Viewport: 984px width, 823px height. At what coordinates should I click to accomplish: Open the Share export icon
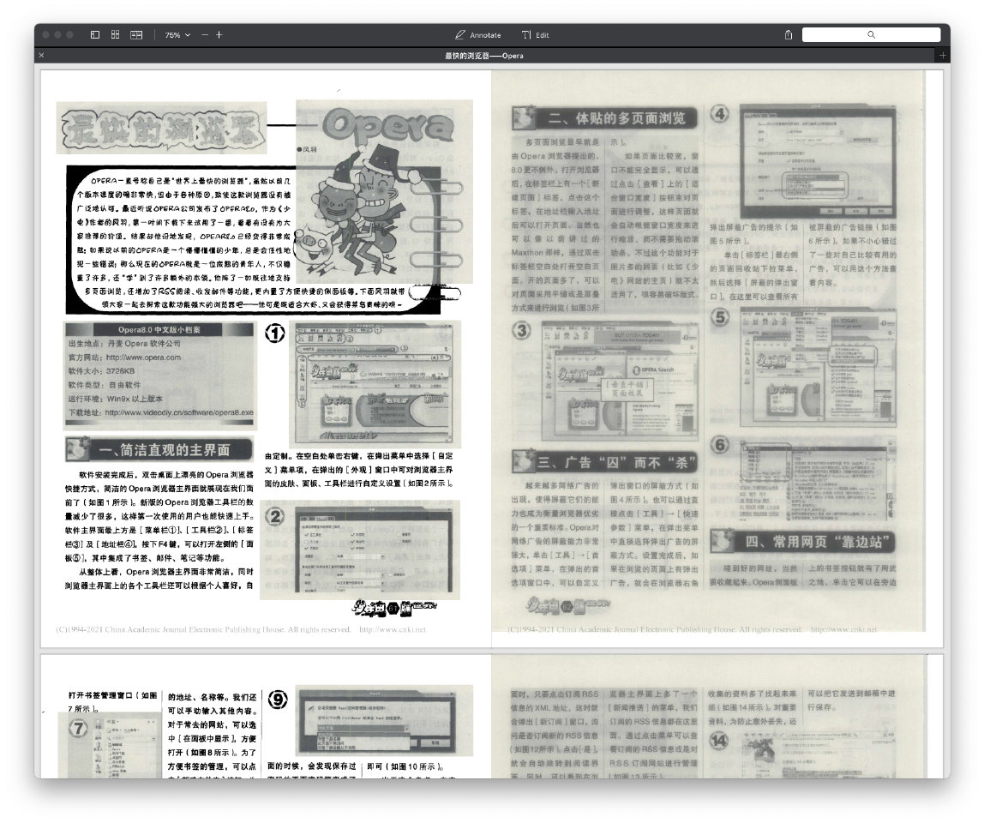point(788,35)
